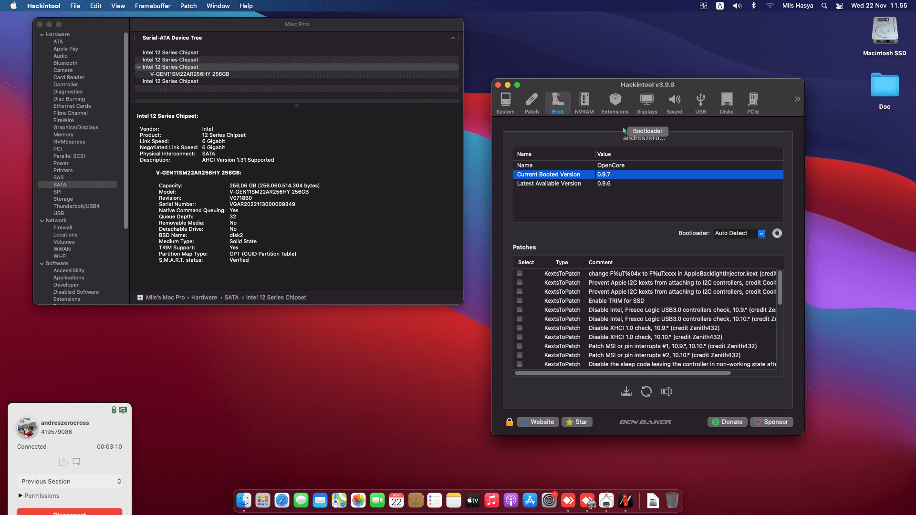Open the Sound toolbar icon
This screenshot has width=916, height=515.
pyautogui.click(x=674, y=103)
